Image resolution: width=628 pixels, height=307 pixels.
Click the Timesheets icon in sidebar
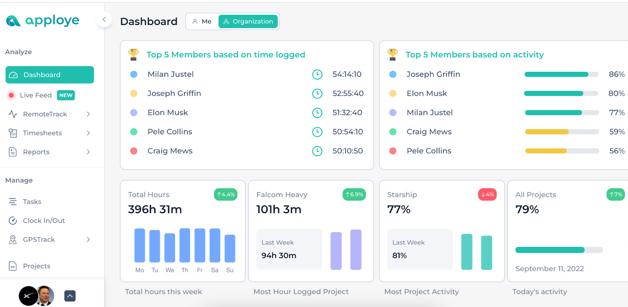tap(13, 133)
